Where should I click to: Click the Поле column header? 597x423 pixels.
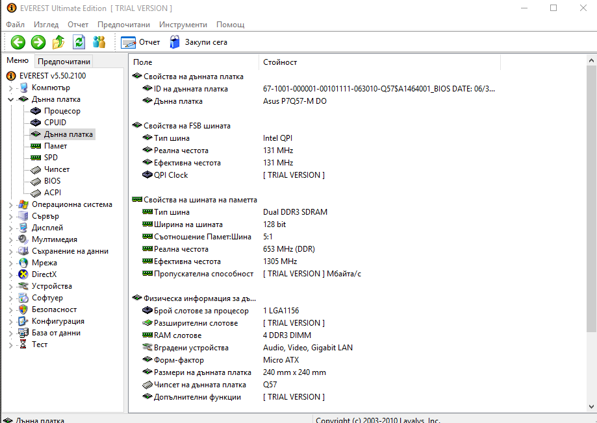[x=194, y=62]
